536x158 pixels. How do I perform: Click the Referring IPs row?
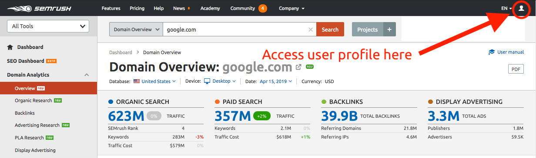tap(369, 137)
